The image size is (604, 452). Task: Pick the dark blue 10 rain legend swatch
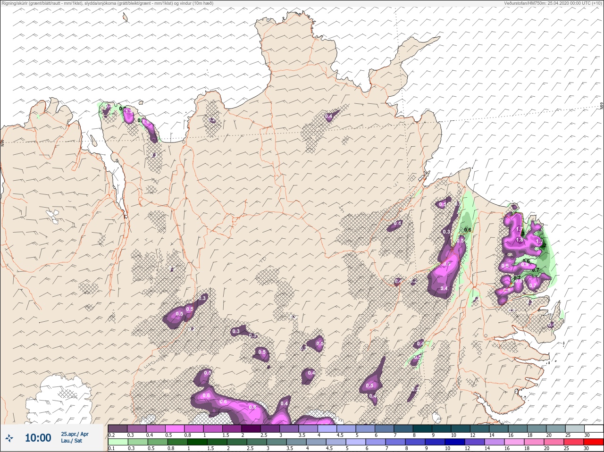pyautogui.click(x=455, y=443)
